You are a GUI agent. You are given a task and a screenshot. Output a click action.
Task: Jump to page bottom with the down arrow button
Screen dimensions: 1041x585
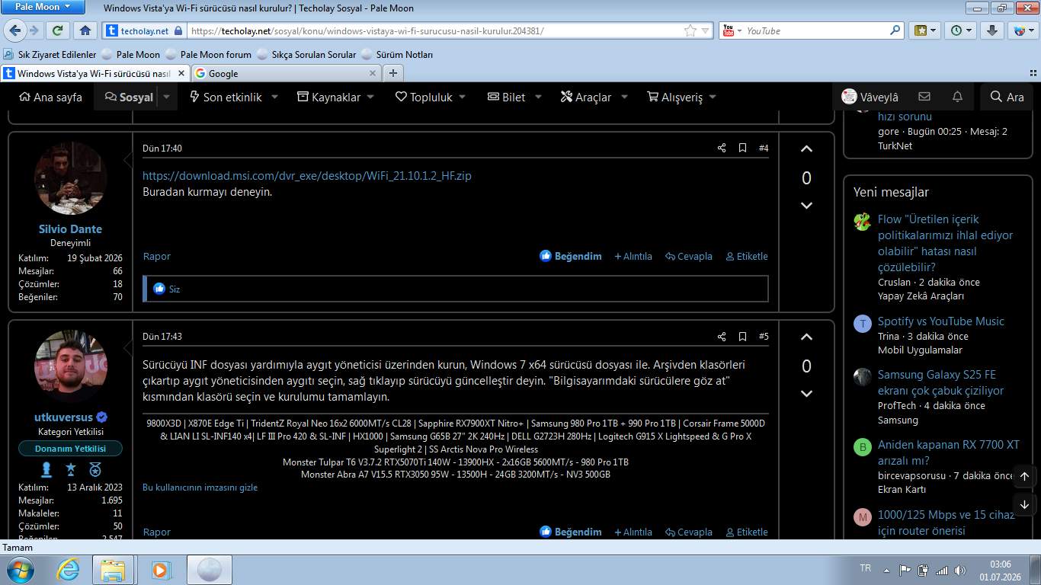pyautogui.click(x=1024, y=503)
